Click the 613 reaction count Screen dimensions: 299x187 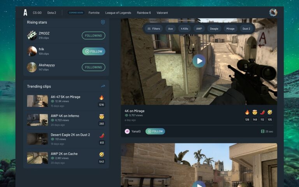(x=102, y=143)
